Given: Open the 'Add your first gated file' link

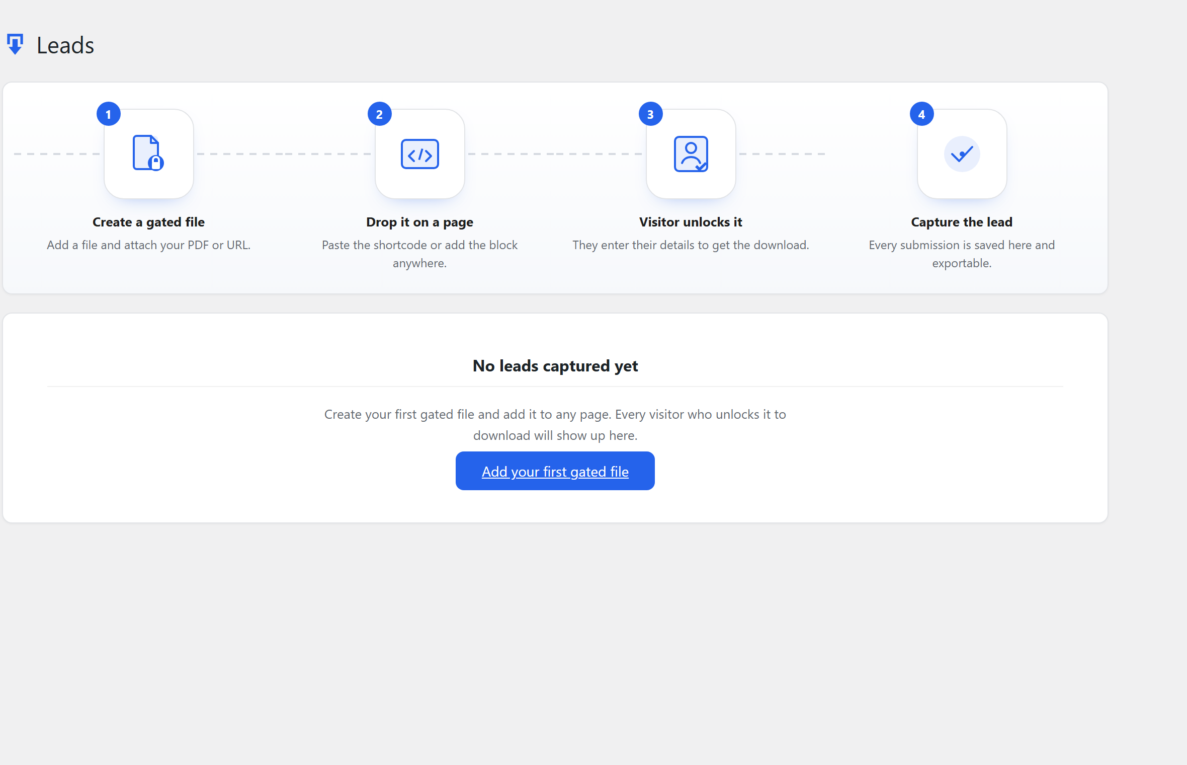Looking at the screenshot, I should (555, 471).
